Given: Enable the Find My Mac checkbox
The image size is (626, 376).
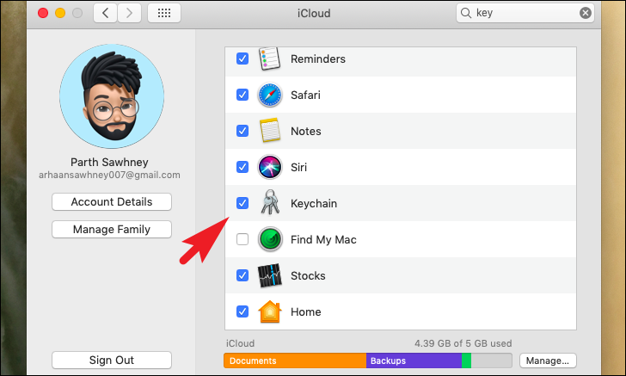Looking at the screenshot, I should pyautogui.click(x=242, y=239).
